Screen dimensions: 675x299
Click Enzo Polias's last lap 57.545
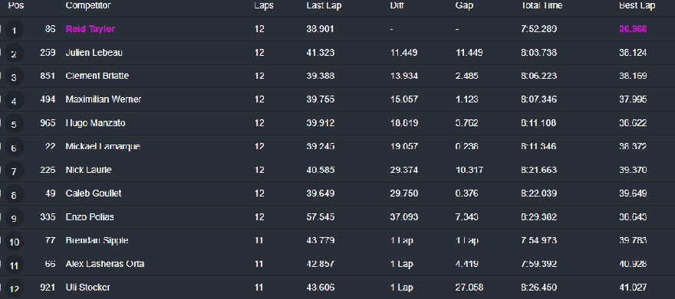[321, 217]
